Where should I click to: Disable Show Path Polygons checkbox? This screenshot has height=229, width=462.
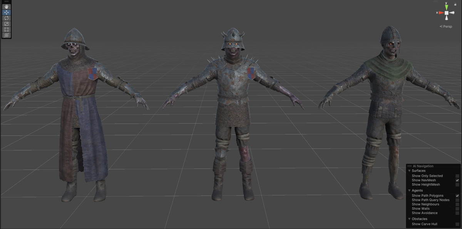(457, 196)
